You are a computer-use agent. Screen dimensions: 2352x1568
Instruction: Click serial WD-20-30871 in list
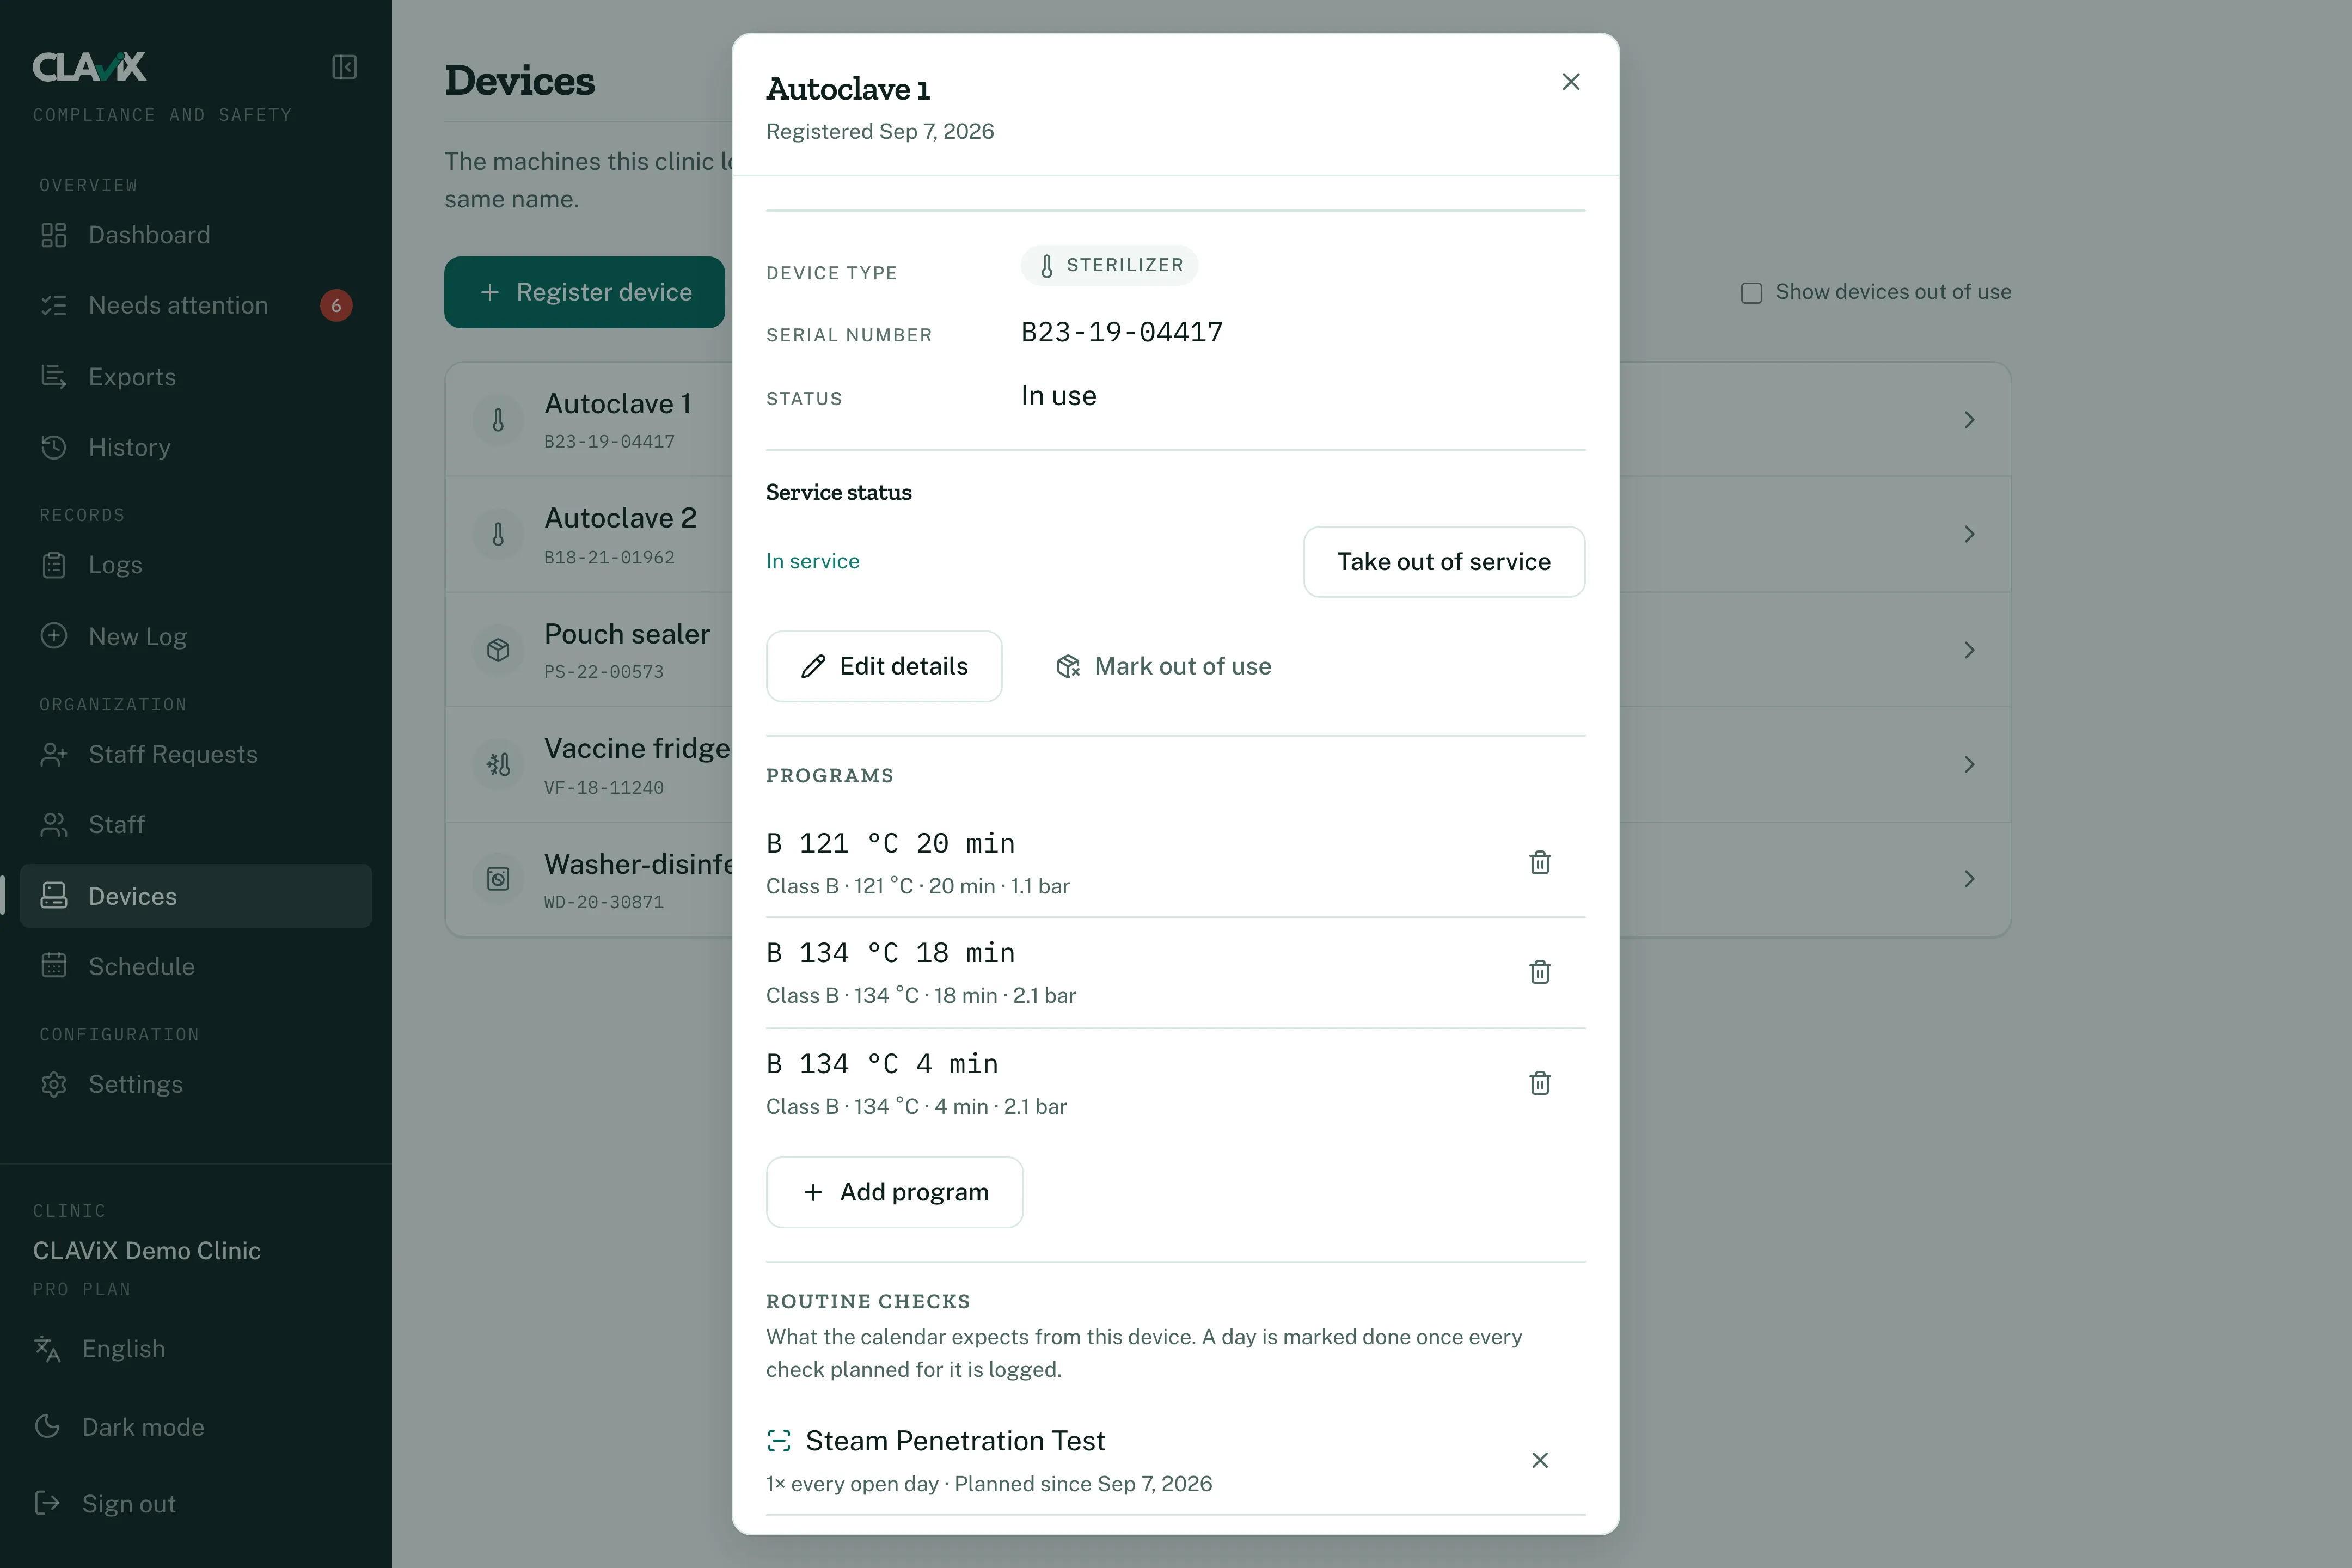tap(604, 902)
